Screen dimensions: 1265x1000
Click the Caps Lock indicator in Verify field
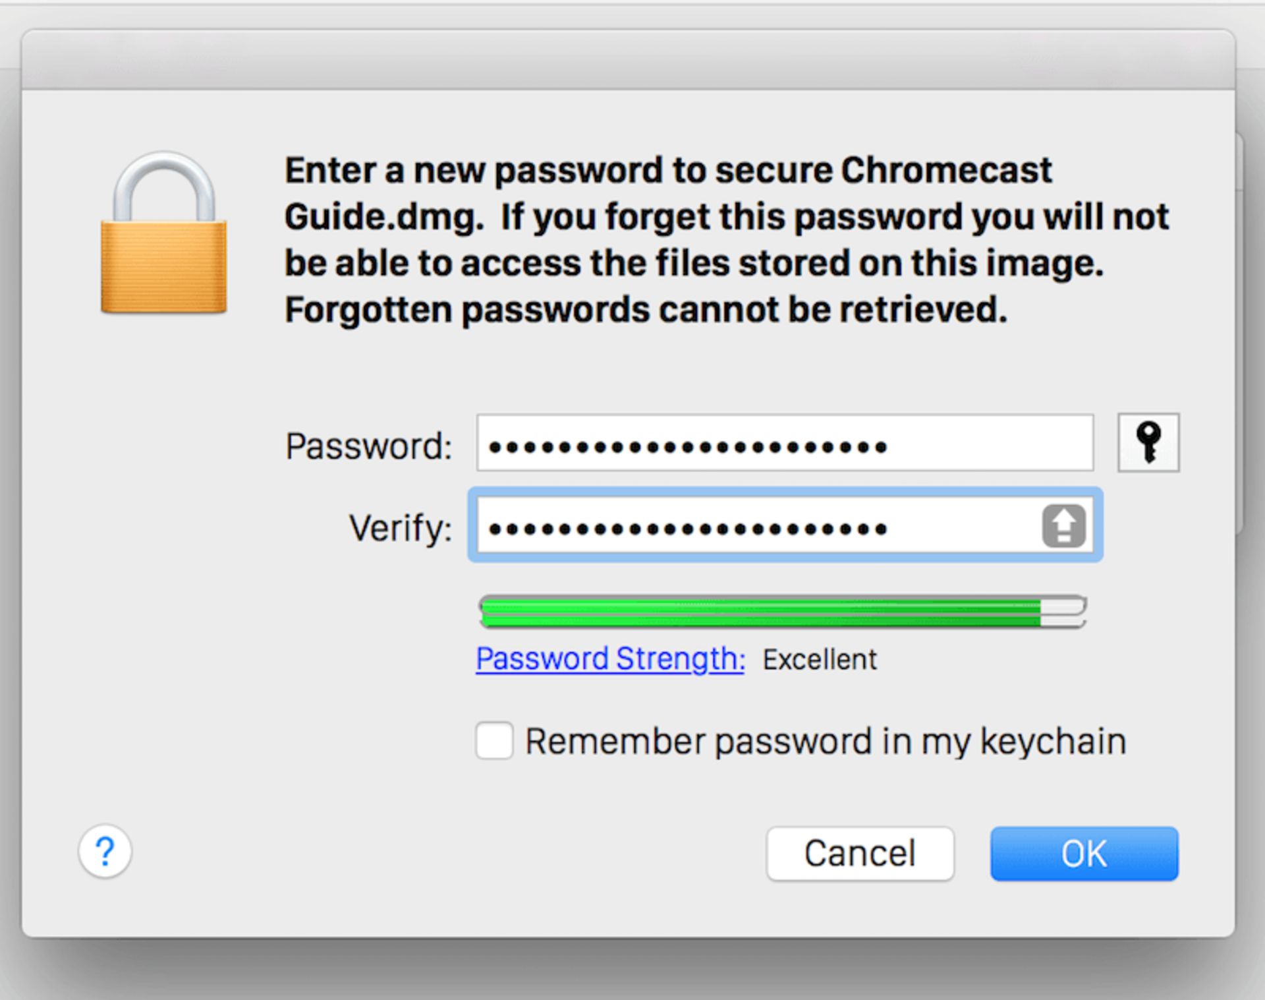pyautogui.click(x=1063, y=526)
